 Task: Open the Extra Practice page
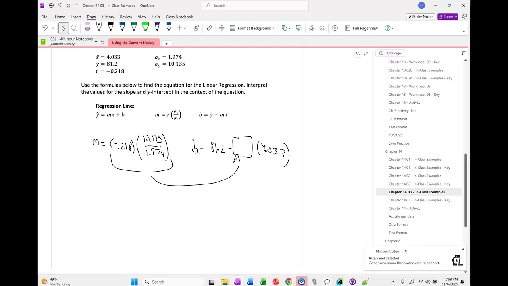pos(398,143)
